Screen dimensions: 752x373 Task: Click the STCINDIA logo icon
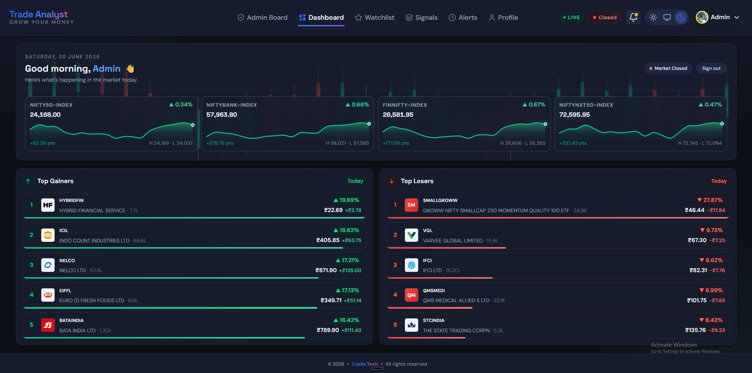click(x=411, y=325)
